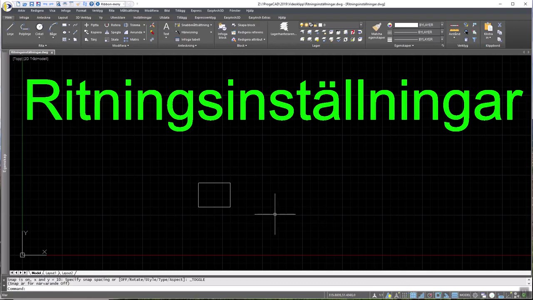Toggle MODEL space button in status bar

465,295
